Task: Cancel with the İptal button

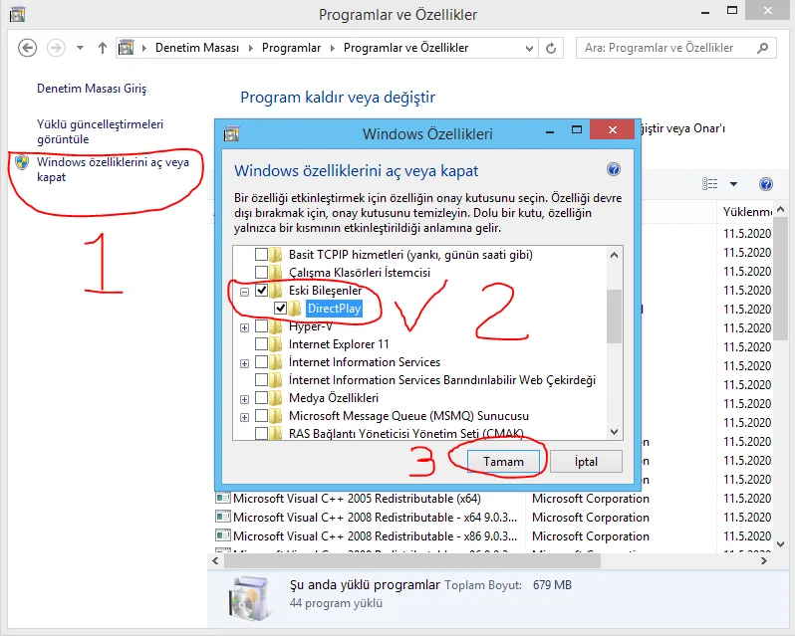Action: pyautogui.click(x=586, y=462)
